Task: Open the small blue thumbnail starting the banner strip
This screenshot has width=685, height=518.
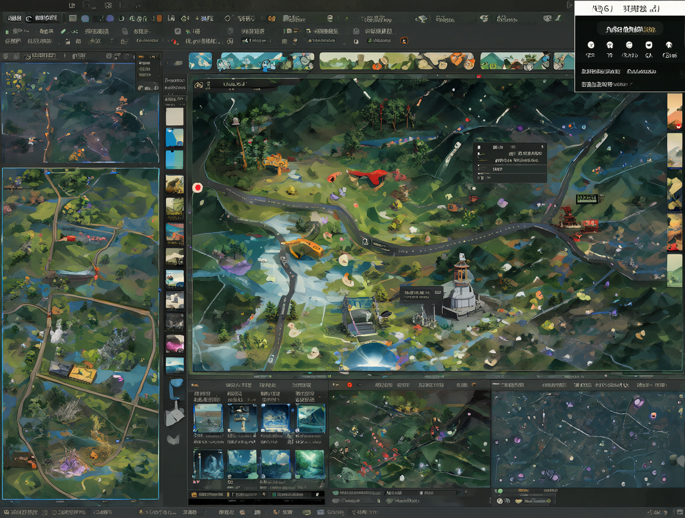Action: pos(201,61)
